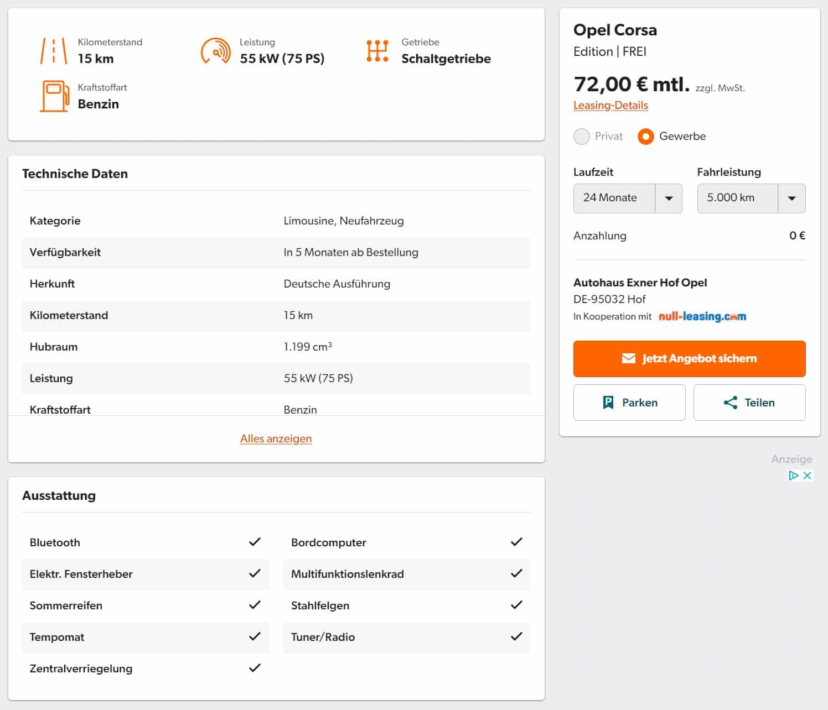Click the Ausstattung heading
828x710 pixels.
[59, 495]
